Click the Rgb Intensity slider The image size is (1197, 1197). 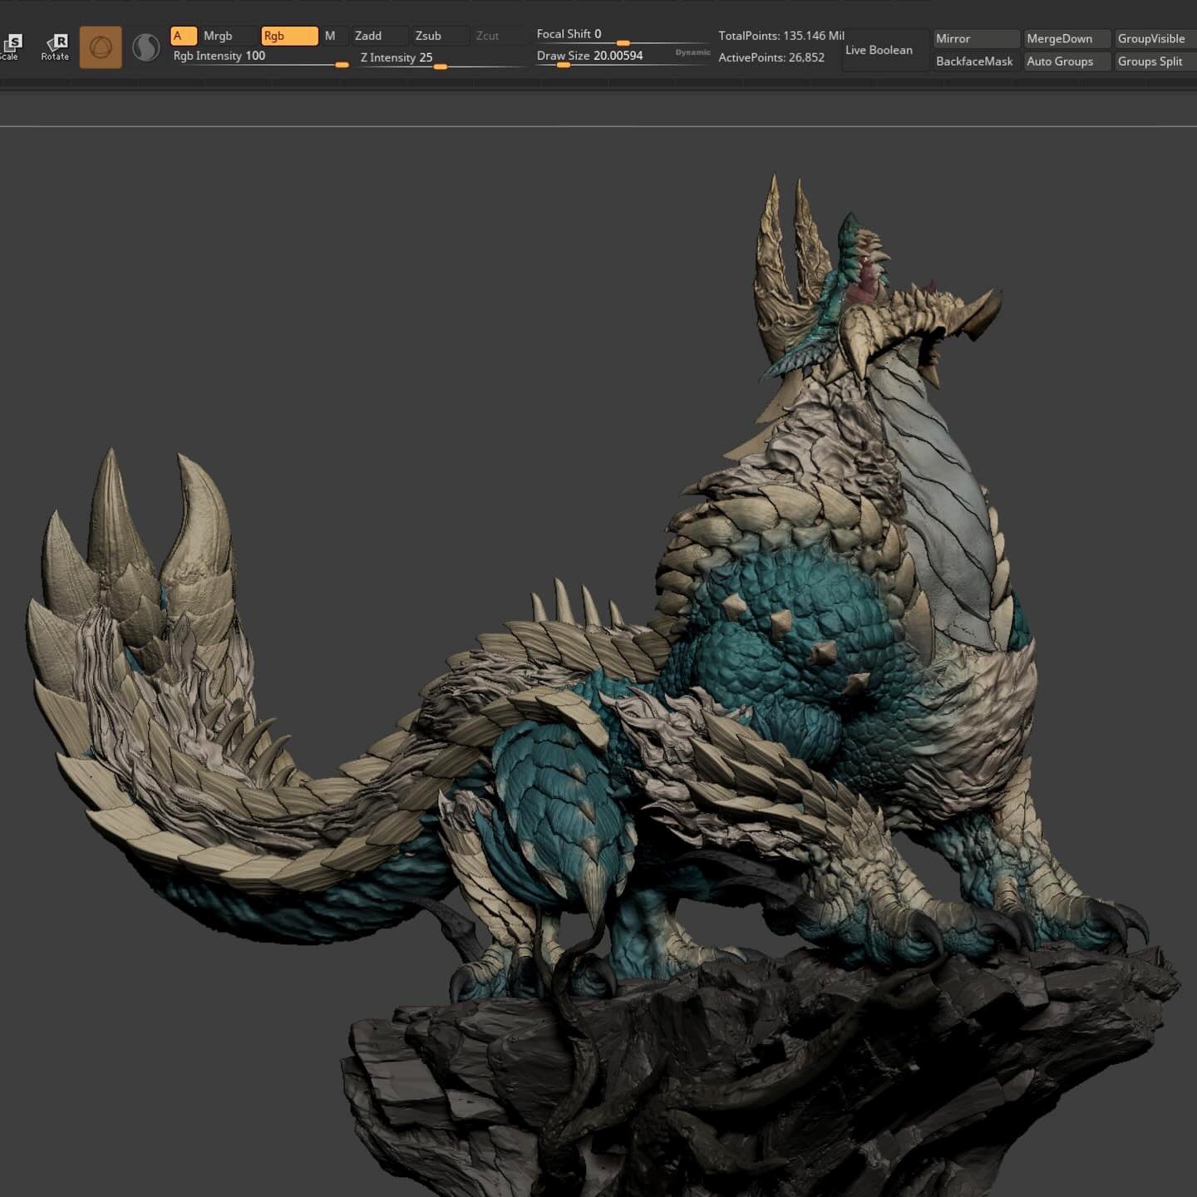pos(261,57)
